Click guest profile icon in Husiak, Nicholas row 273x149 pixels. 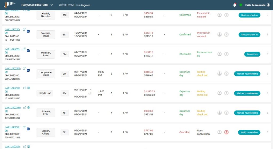coord(219,15)
